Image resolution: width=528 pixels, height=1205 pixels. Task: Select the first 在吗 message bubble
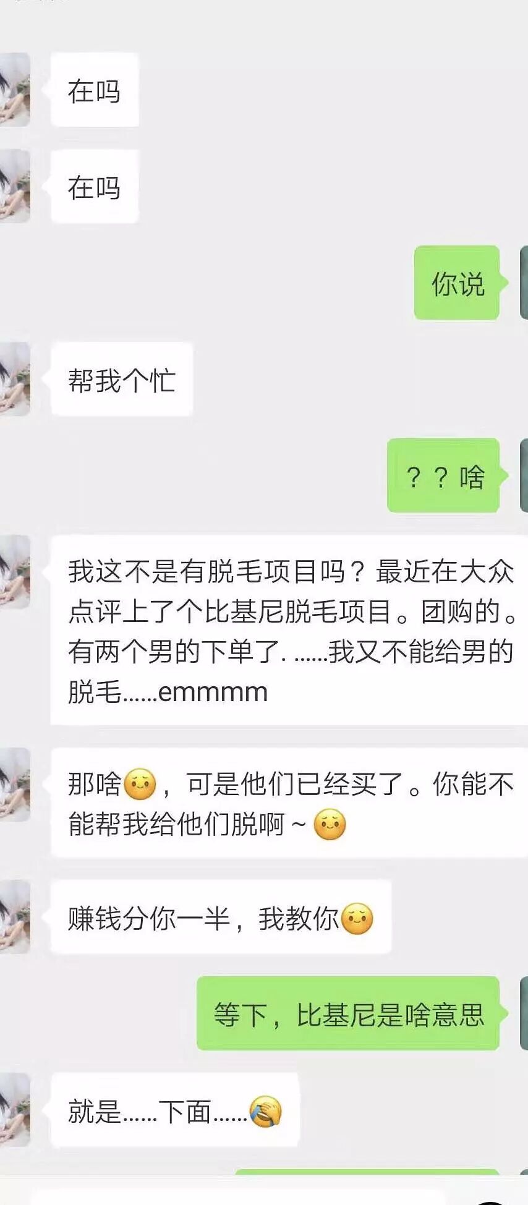tap(95, 90)
